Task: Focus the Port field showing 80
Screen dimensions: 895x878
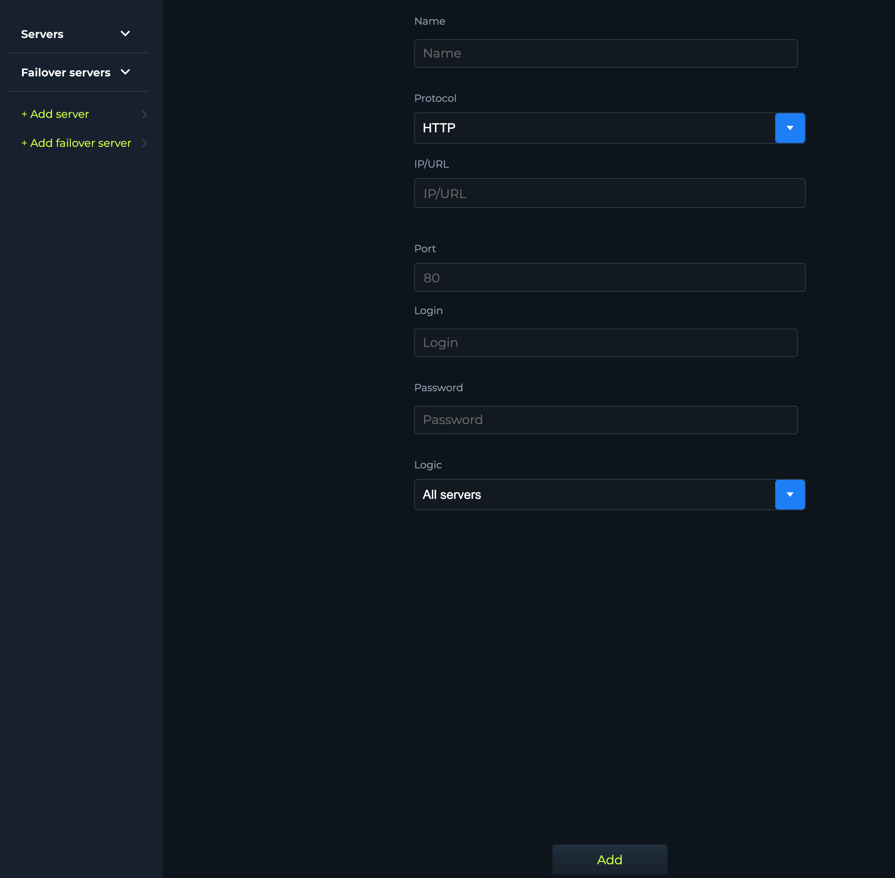Action: [609, 277]
